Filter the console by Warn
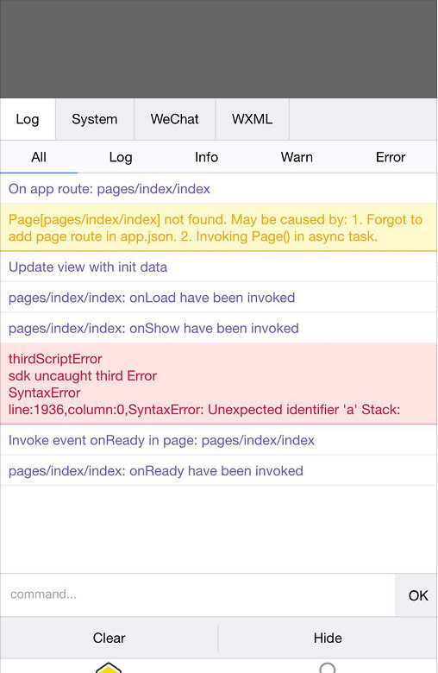438x673 pixels. pos(297,157)
